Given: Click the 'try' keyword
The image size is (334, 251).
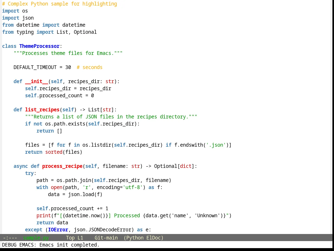Looking at the screenshot, I should click(x=29, y=173).
